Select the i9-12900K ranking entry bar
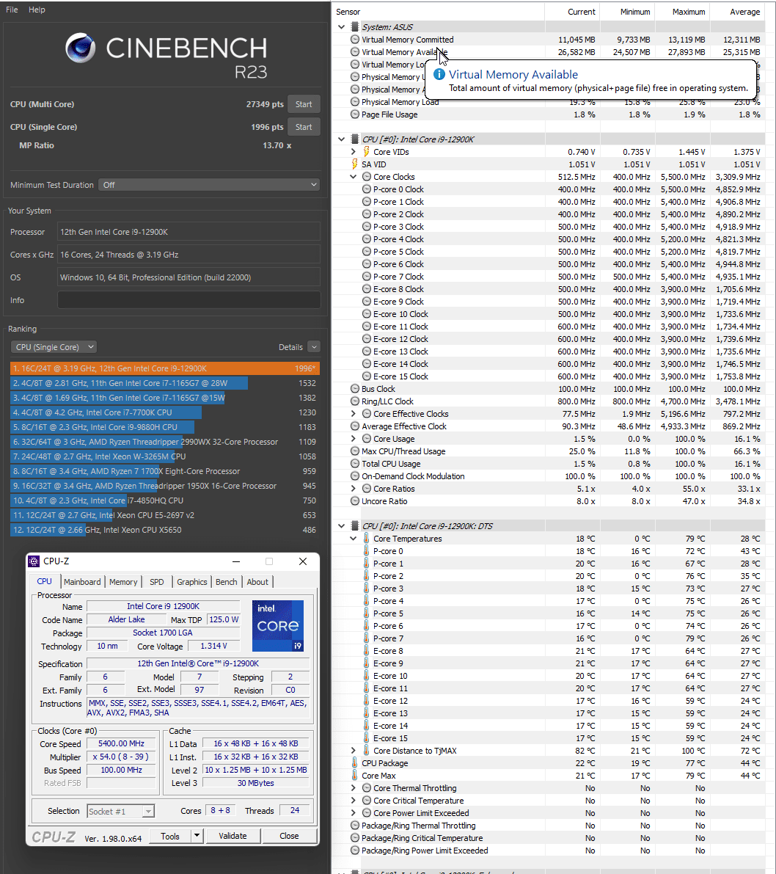 165,368
